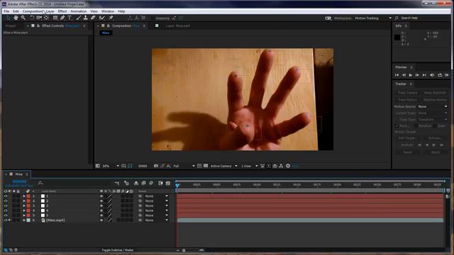The width and height of the screenshot is (454, 255).
Task: Click the Track Camera button
Action: pos(407,93)
